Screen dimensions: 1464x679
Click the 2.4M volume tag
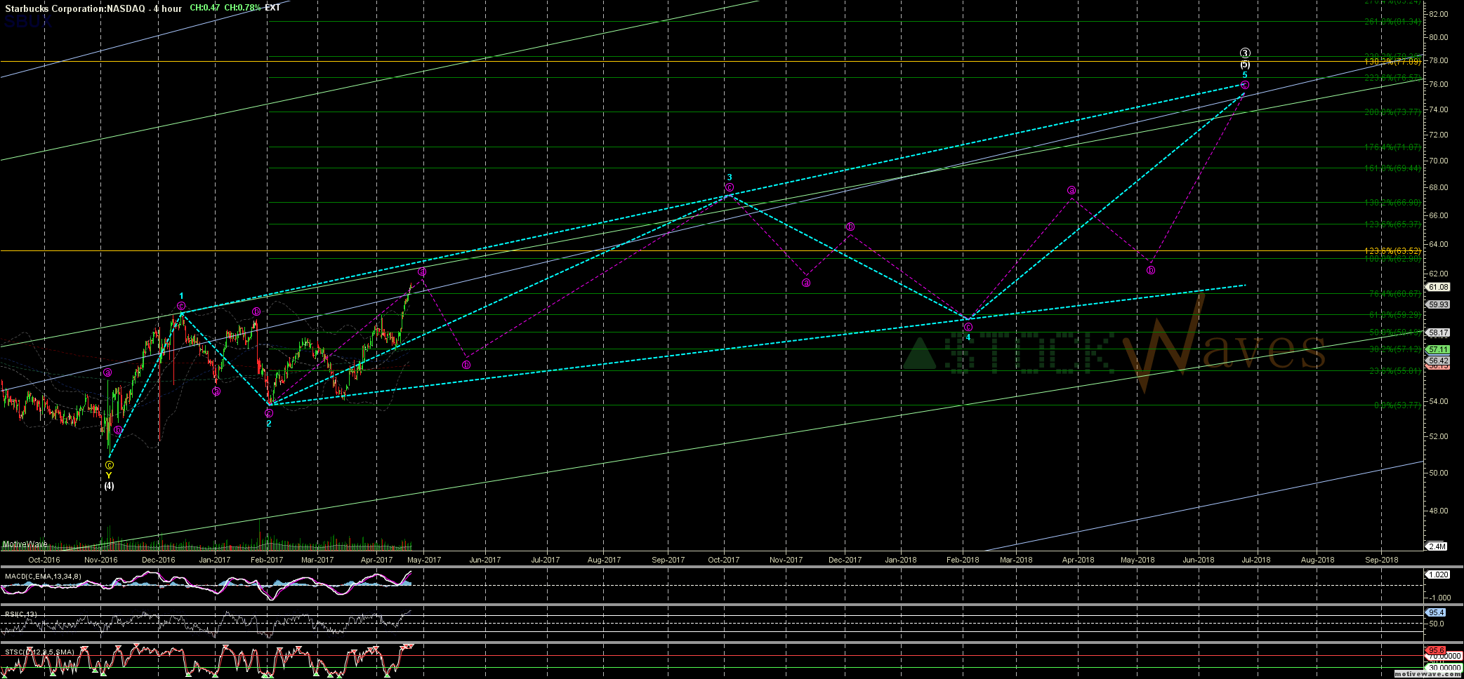(1437, 546)
